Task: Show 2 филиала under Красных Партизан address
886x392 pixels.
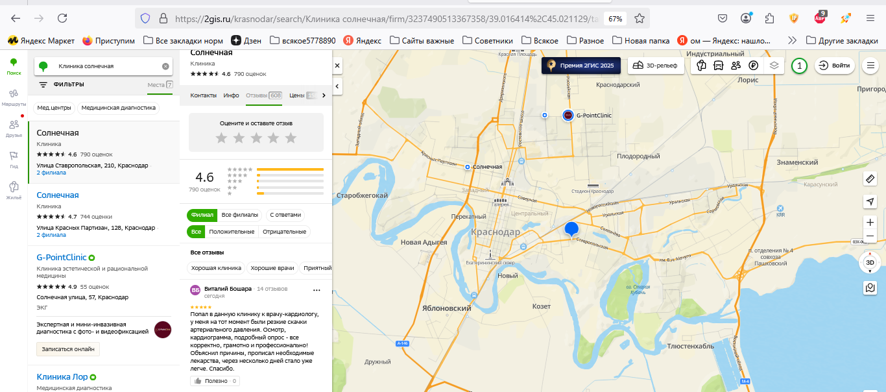Action: [x=51, y=236]
